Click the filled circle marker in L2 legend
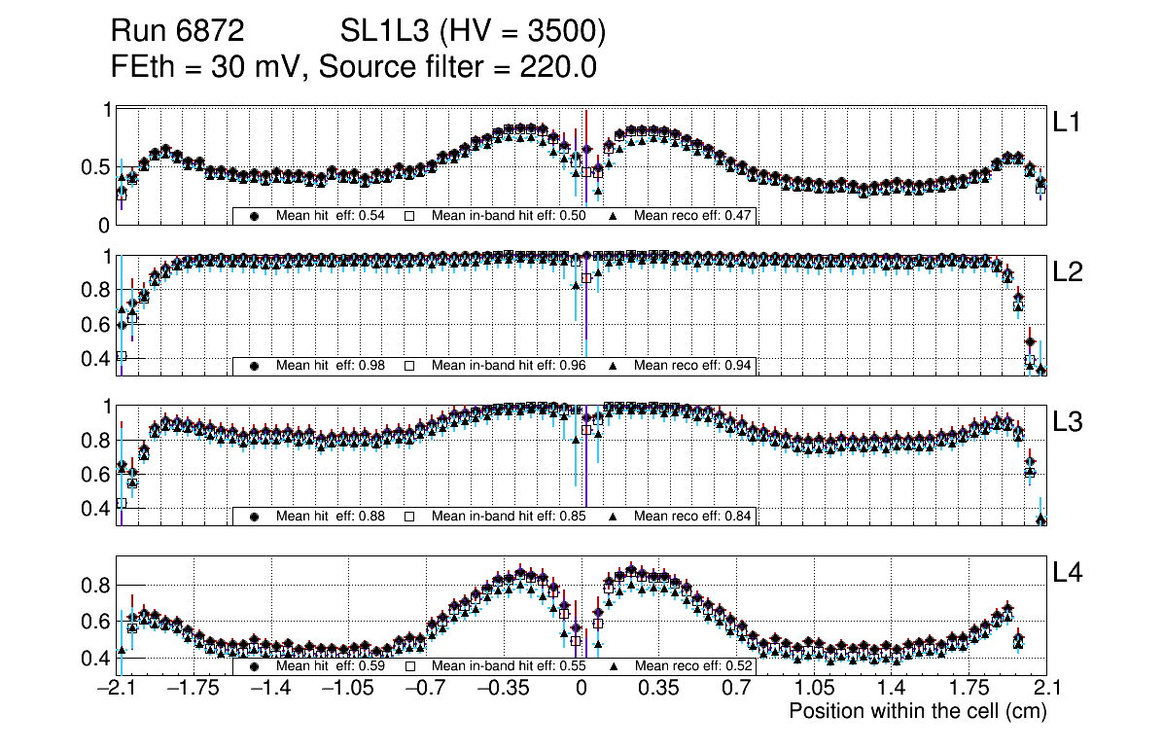The height and width of the screenshot is (751, 1163). (x=255, y=366)
